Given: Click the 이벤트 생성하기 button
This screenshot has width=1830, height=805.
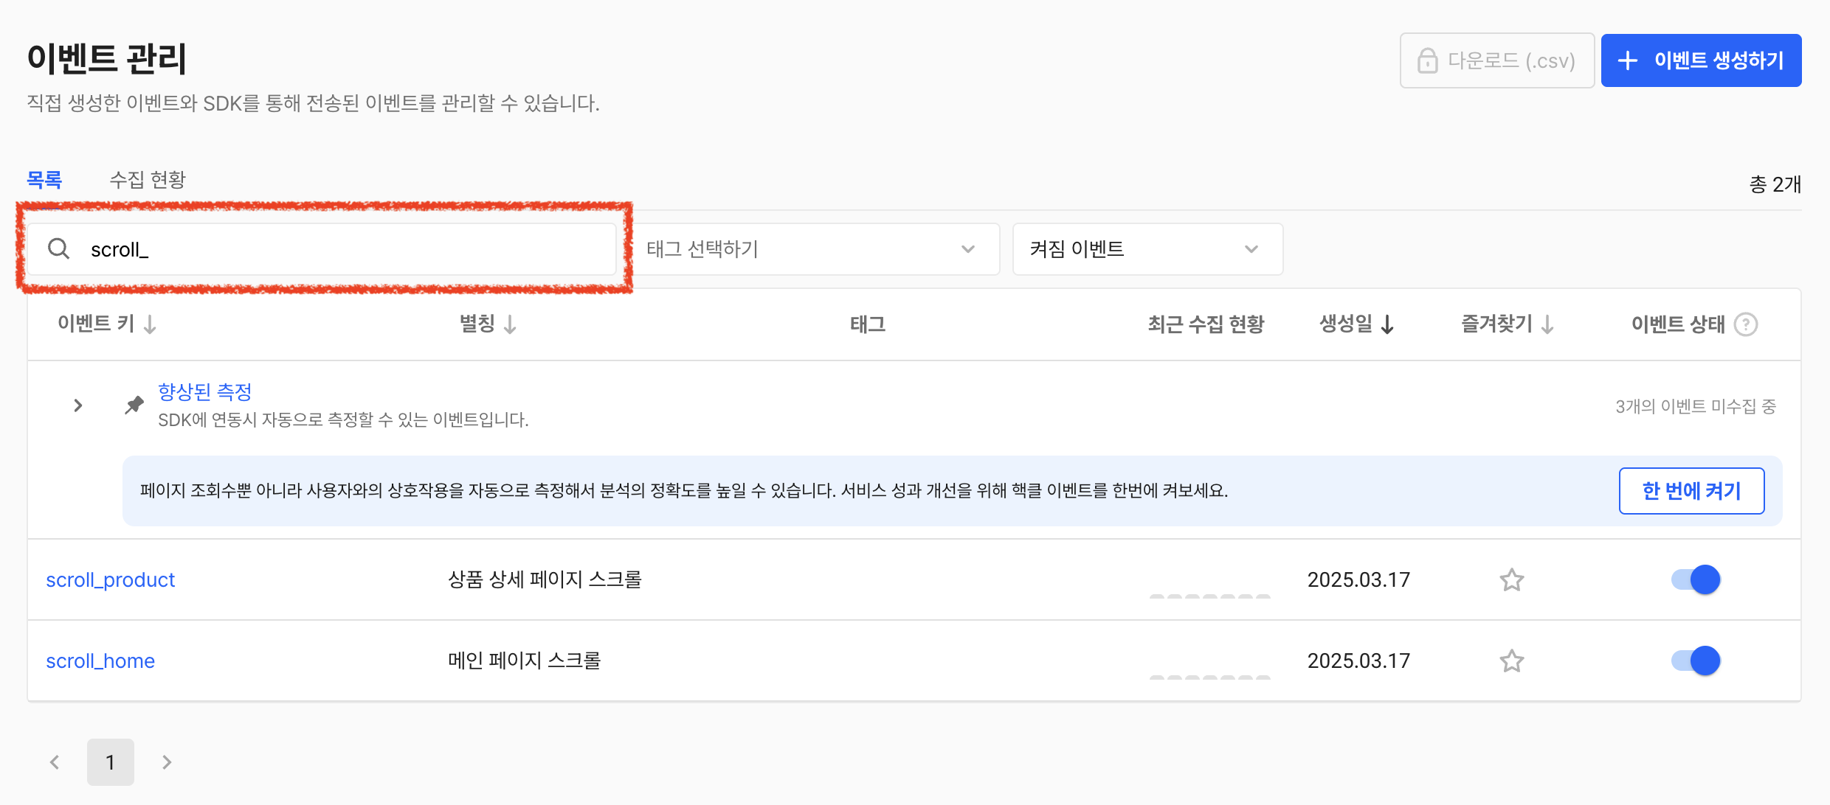Looking at the screenshot, I should coord(1701,60).
